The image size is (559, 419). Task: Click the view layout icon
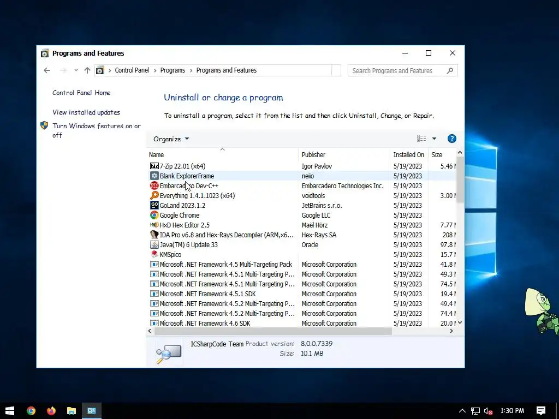pos(421,139)
